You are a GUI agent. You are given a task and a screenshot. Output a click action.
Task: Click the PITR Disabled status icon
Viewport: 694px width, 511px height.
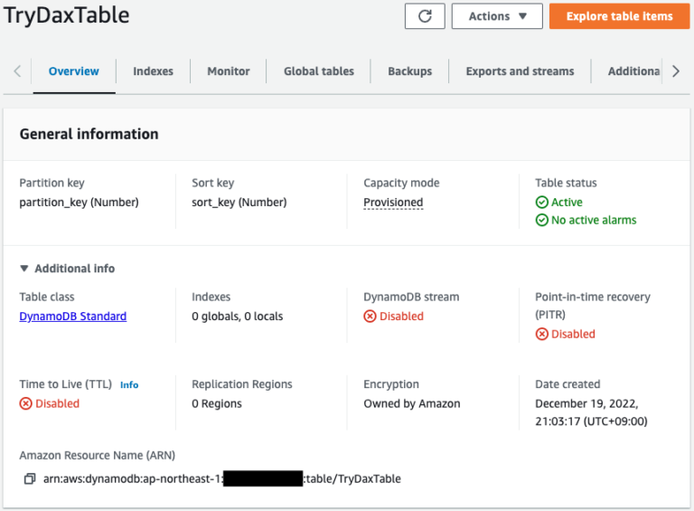[x=541, y=334]
